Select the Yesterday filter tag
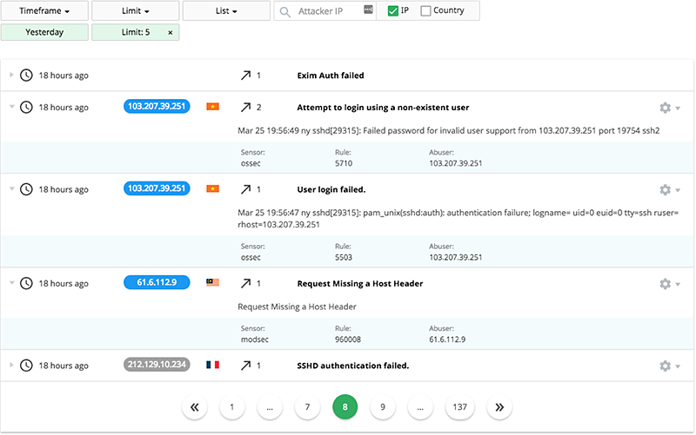This screenshot has width=696, height=435. (x=44, y=32)
